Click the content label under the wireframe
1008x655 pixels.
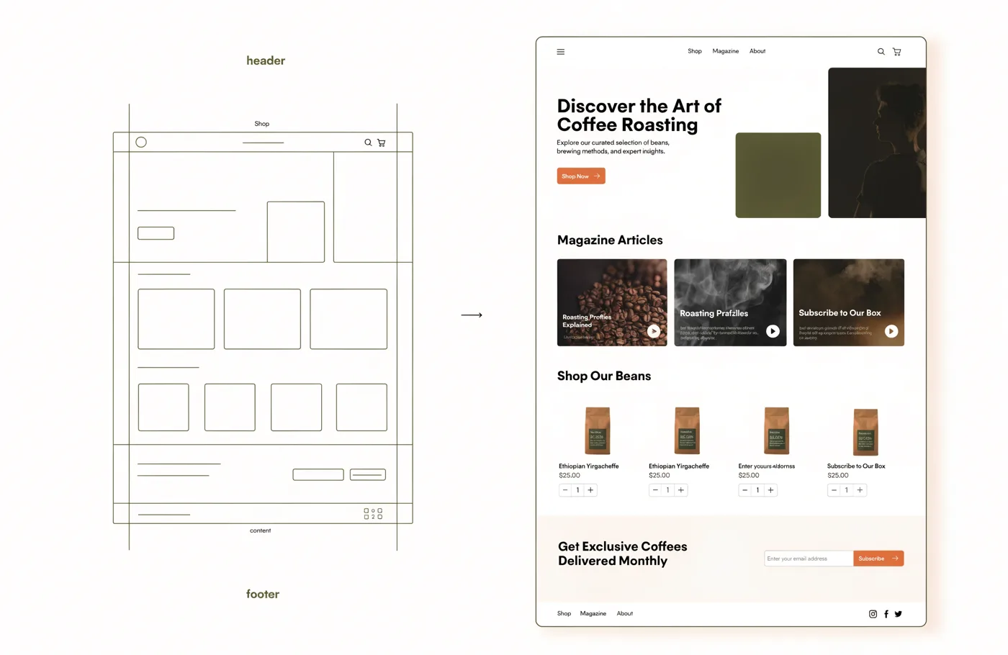[261, 530]
